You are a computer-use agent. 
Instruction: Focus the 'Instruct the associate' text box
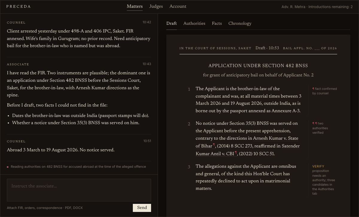[79, 190]
